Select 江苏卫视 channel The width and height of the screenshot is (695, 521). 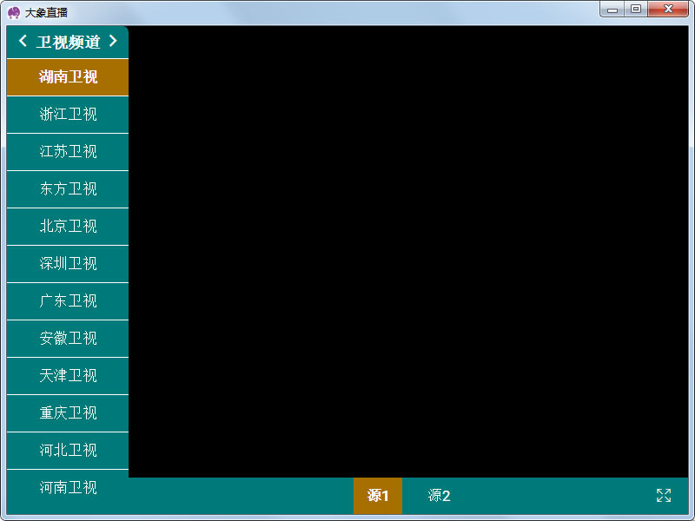68,152
